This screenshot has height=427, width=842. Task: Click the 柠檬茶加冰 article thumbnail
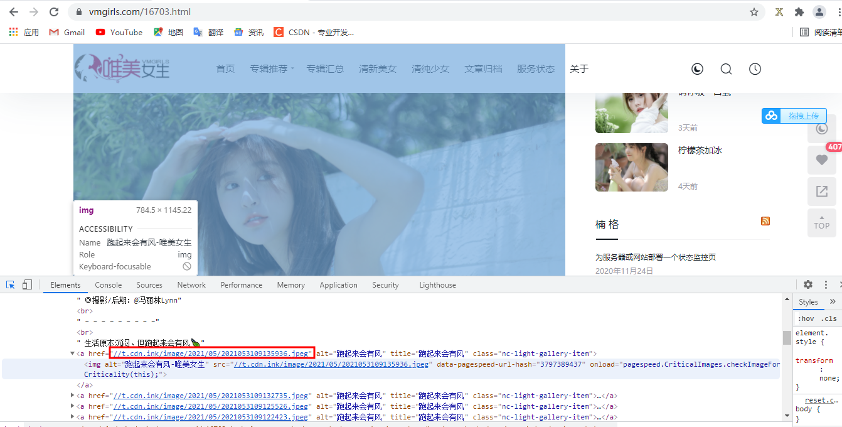point(631,167)
